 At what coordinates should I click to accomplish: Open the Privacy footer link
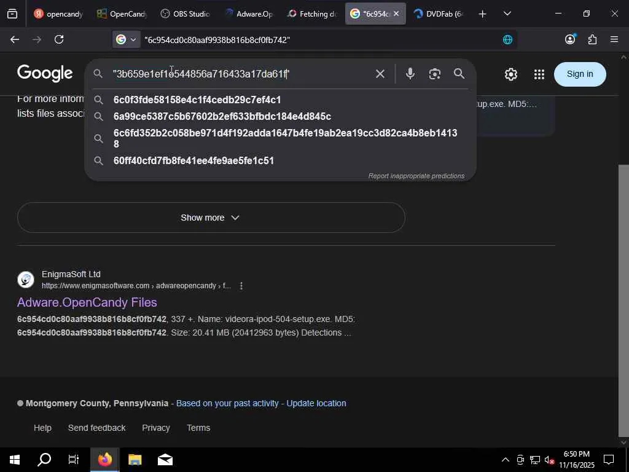click(155, 428)
